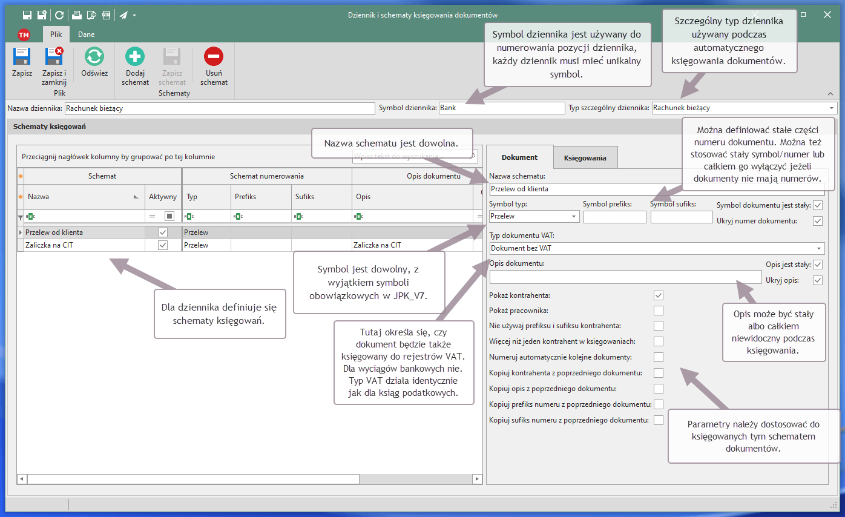The width and height of the screenshot is (845, 517).
Task: Select the Zaliczka na CIT schema row
Action: 79,245
